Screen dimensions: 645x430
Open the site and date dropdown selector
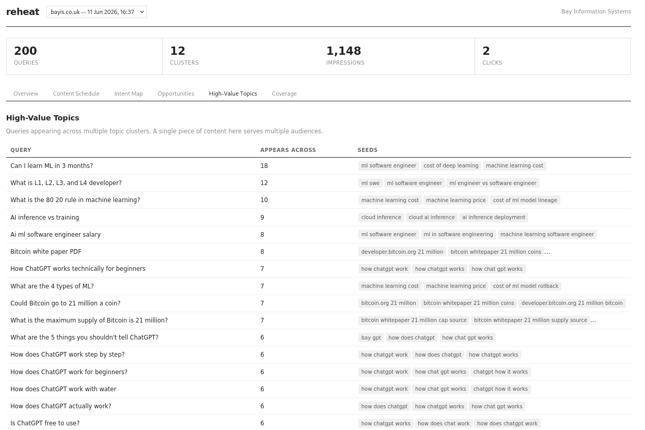97,12
